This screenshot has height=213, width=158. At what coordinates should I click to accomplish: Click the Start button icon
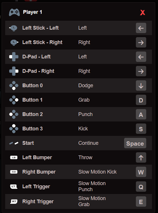point(14,143)
